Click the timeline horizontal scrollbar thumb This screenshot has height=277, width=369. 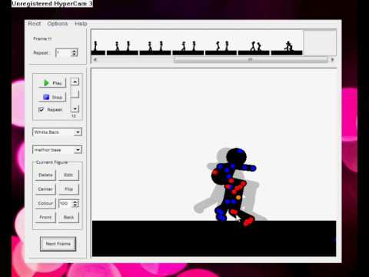coord(251,60)
